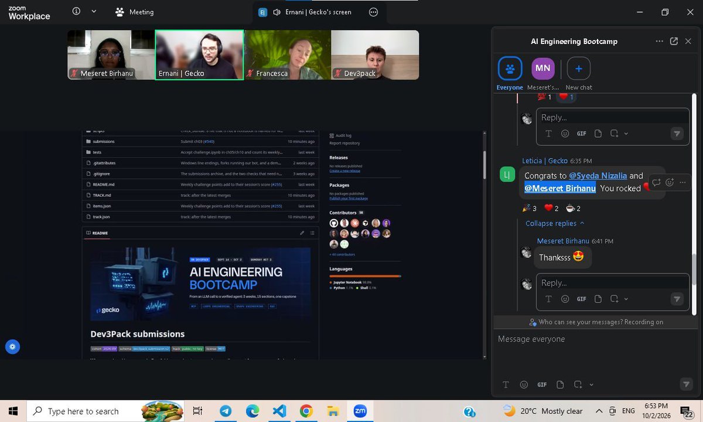Open screenshot tool in main message composer
This screenshot has width=703, height=422.
(x=578, y=384)
